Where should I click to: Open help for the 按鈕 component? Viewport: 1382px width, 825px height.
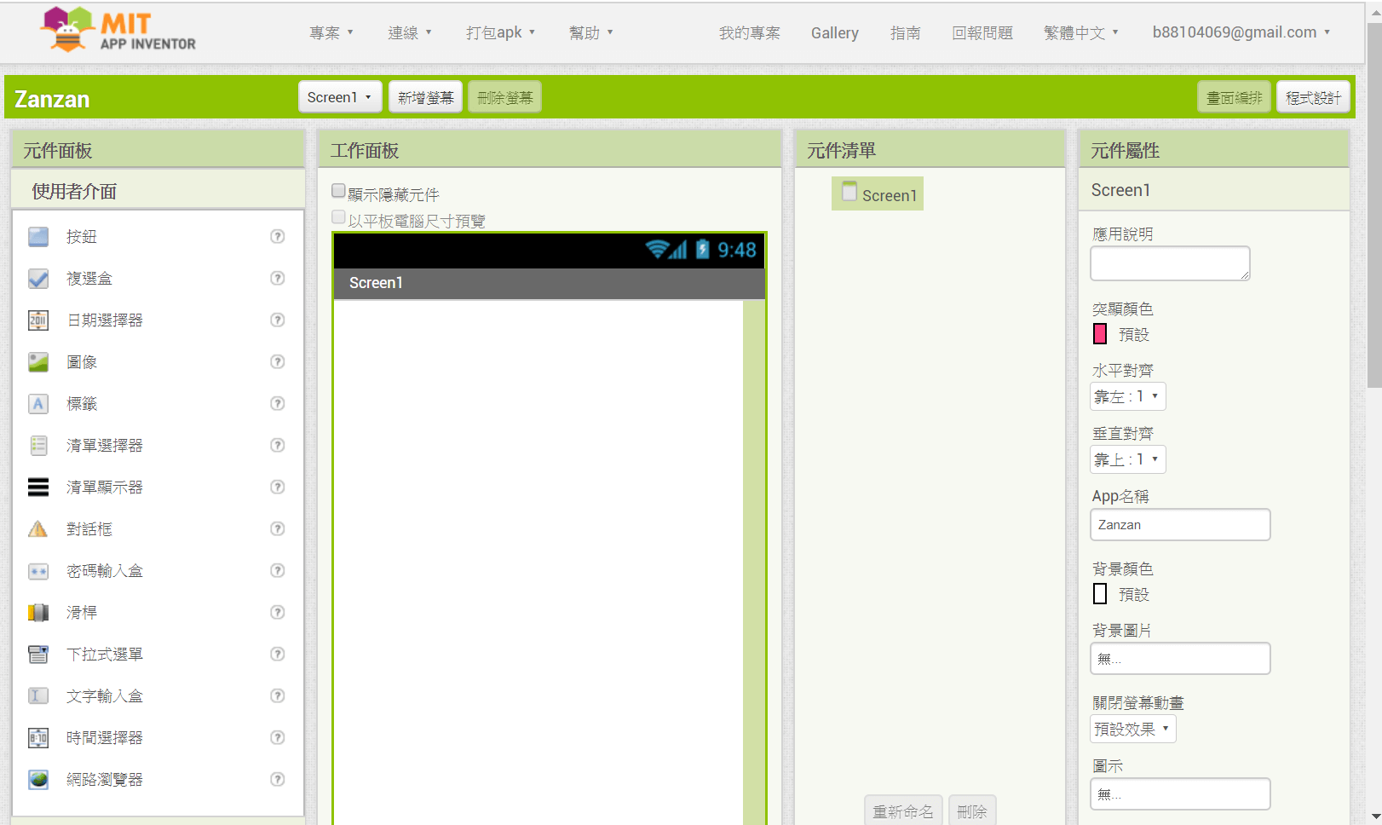pyautogui.click(x=277, y=237)
